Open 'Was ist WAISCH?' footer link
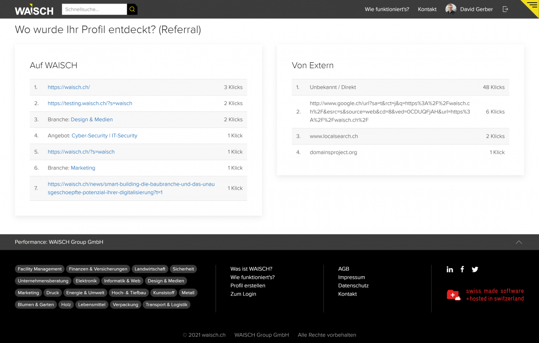The height and width of the screenshot is (343, 539). pyautogui.click(x=251, y=269)
